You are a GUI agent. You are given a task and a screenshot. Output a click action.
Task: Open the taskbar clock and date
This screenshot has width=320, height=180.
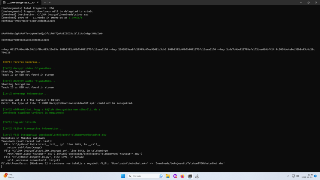click(307, 176)
